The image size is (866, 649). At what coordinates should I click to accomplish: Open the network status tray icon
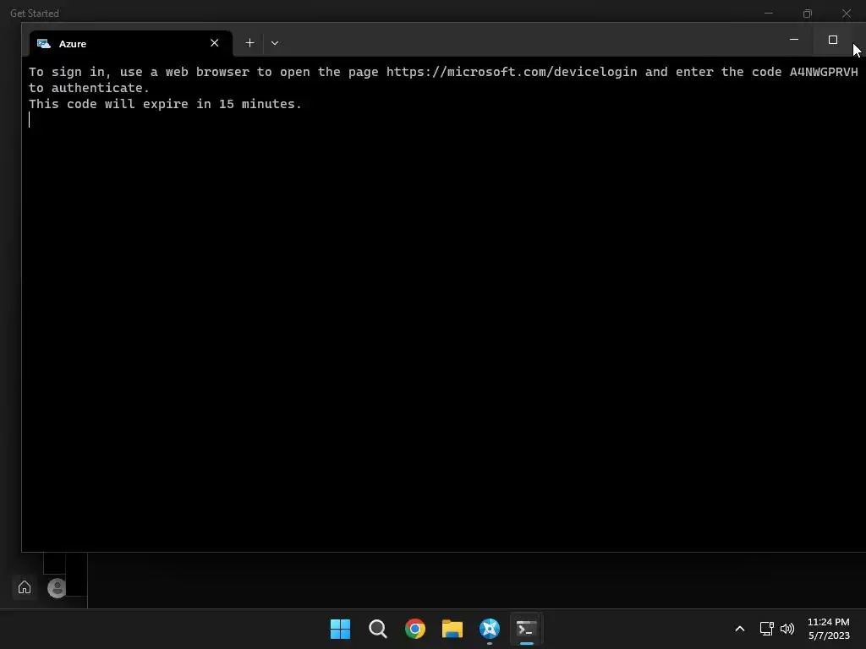[766, 629]
